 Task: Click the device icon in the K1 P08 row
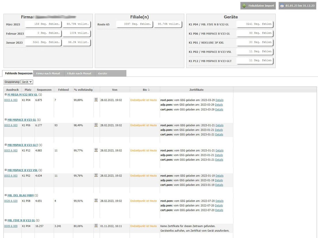[96, 200]
